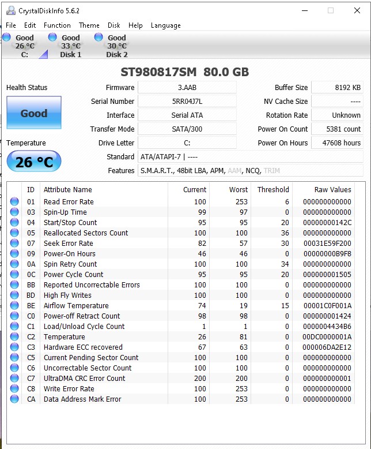
Task: Click the ID column header
Action: click(x=31, y=189)
